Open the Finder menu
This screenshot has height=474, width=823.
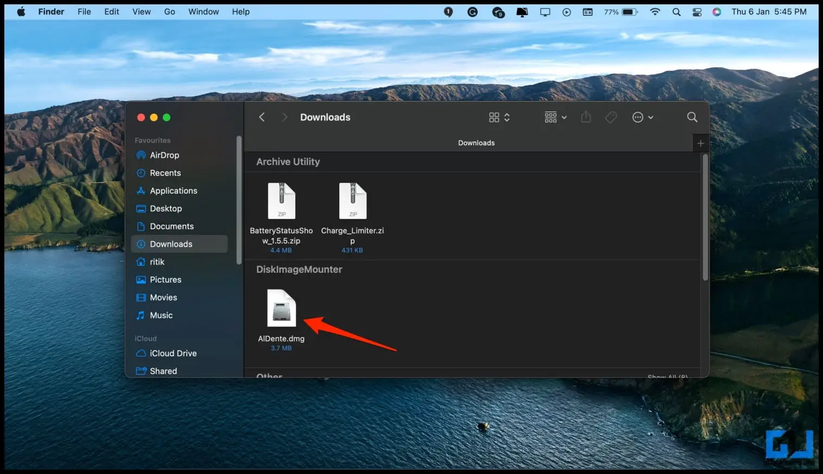(x=51, y=11)
